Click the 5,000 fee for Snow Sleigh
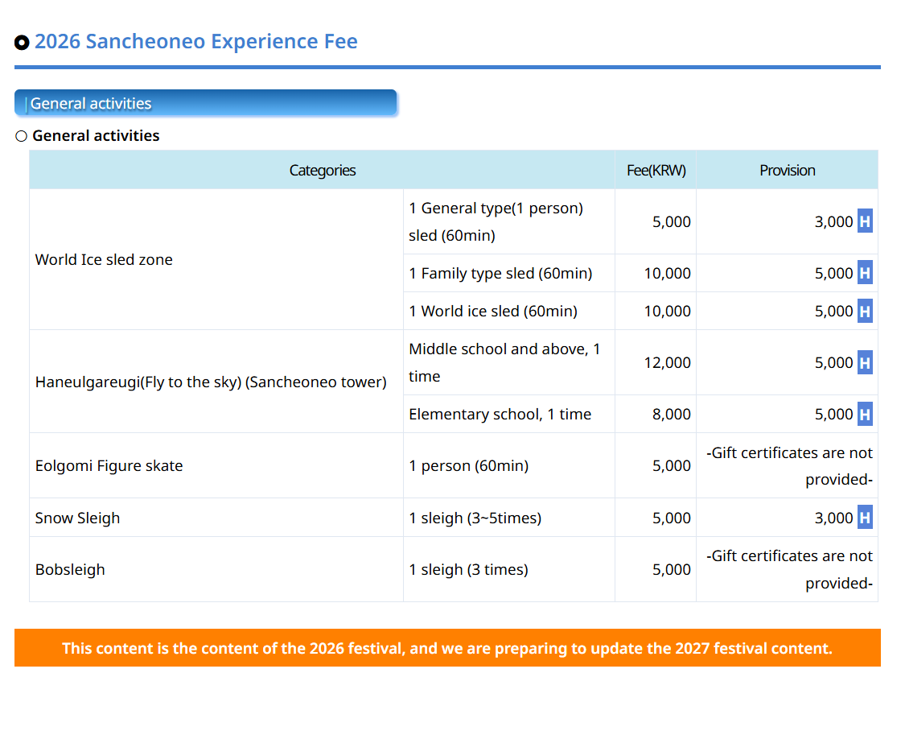 click(671, 518)
